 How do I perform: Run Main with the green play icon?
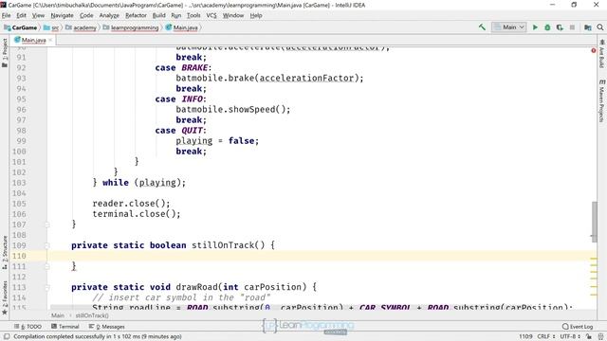pos(535,27)
